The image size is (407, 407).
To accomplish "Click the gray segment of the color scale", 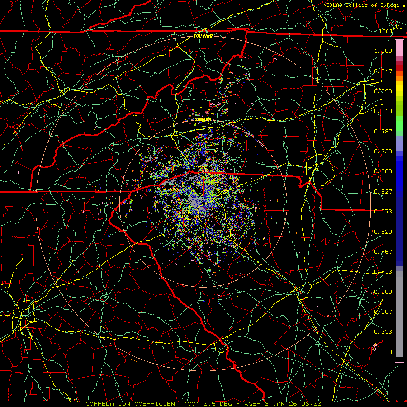I will pyautogui.click(x=399, y=314).
